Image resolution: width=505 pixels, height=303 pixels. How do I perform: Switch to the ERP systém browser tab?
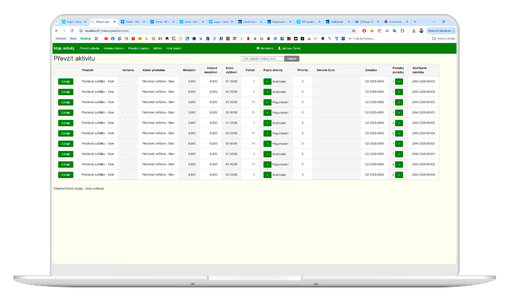coord(309,22)
